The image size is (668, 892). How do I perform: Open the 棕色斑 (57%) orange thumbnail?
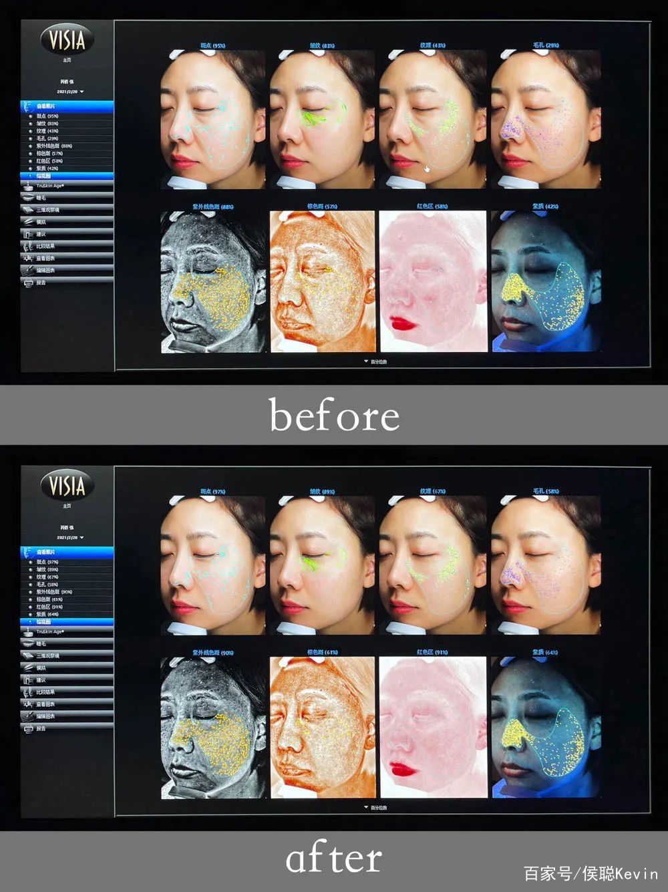[x=322, y=281]
